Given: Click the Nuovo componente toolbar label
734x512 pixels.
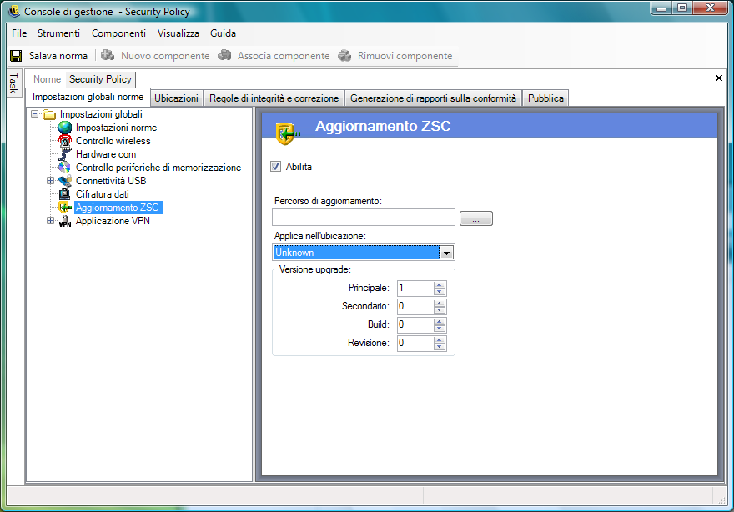Looking at the screenshot, I should (165, 56).
